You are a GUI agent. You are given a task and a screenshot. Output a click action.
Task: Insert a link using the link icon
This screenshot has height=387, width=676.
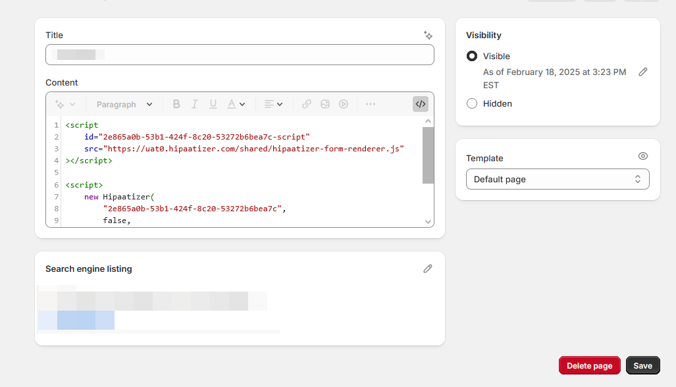[307, 104]
